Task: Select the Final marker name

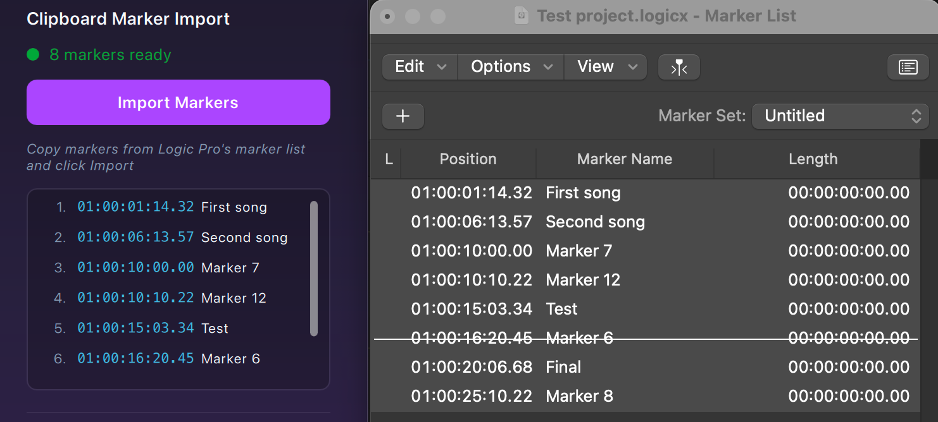Action: pyautogui.click(x=563, y=367)
